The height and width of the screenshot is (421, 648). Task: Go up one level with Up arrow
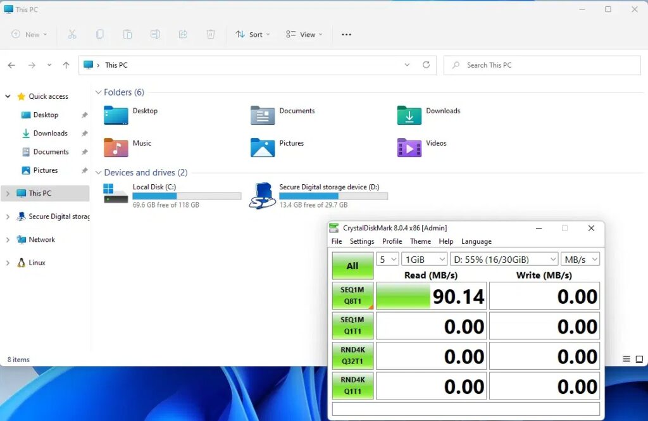click(66, 65)
